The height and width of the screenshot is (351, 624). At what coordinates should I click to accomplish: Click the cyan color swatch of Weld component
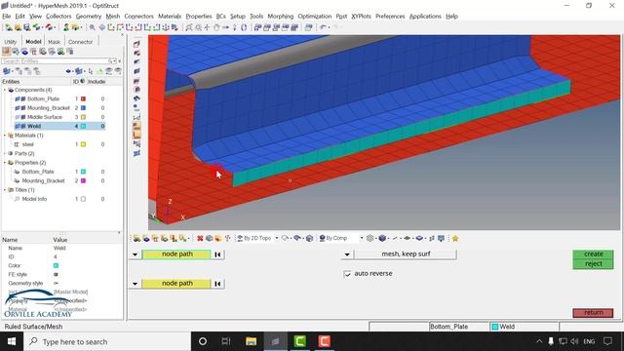click(83, 127)
